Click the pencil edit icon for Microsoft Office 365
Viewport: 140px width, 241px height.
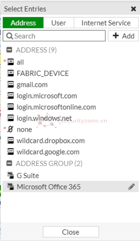(132, 187)
